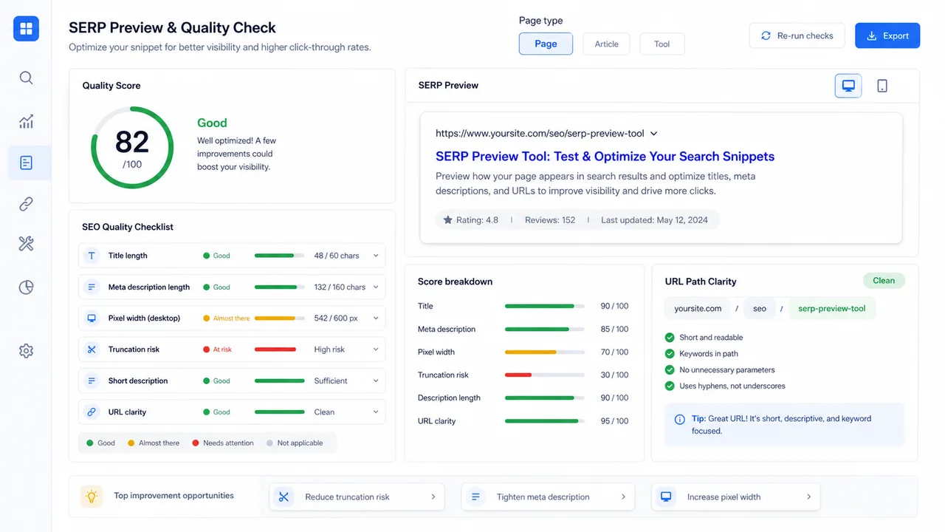Click the Reviews: 152 text
The image size is (945, 532).
[550, 220]
